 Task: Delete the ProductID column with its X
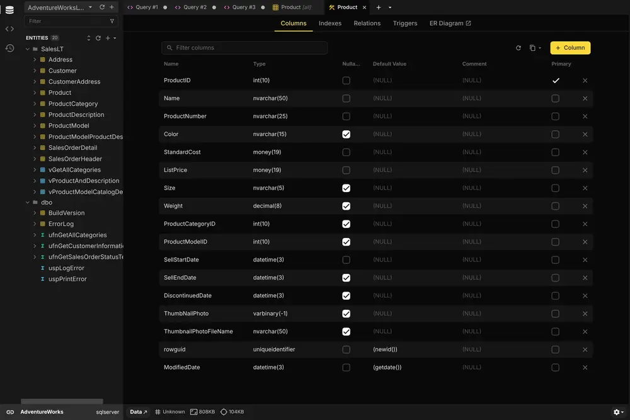[x=585, y=81]
